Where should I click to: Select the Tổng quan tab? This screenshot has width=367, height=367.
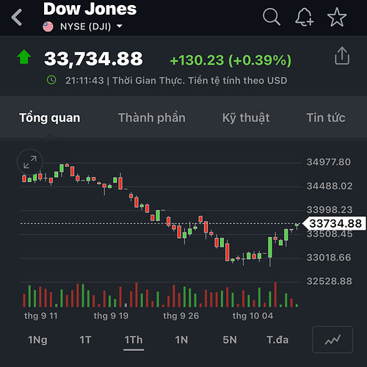[50, 118]
